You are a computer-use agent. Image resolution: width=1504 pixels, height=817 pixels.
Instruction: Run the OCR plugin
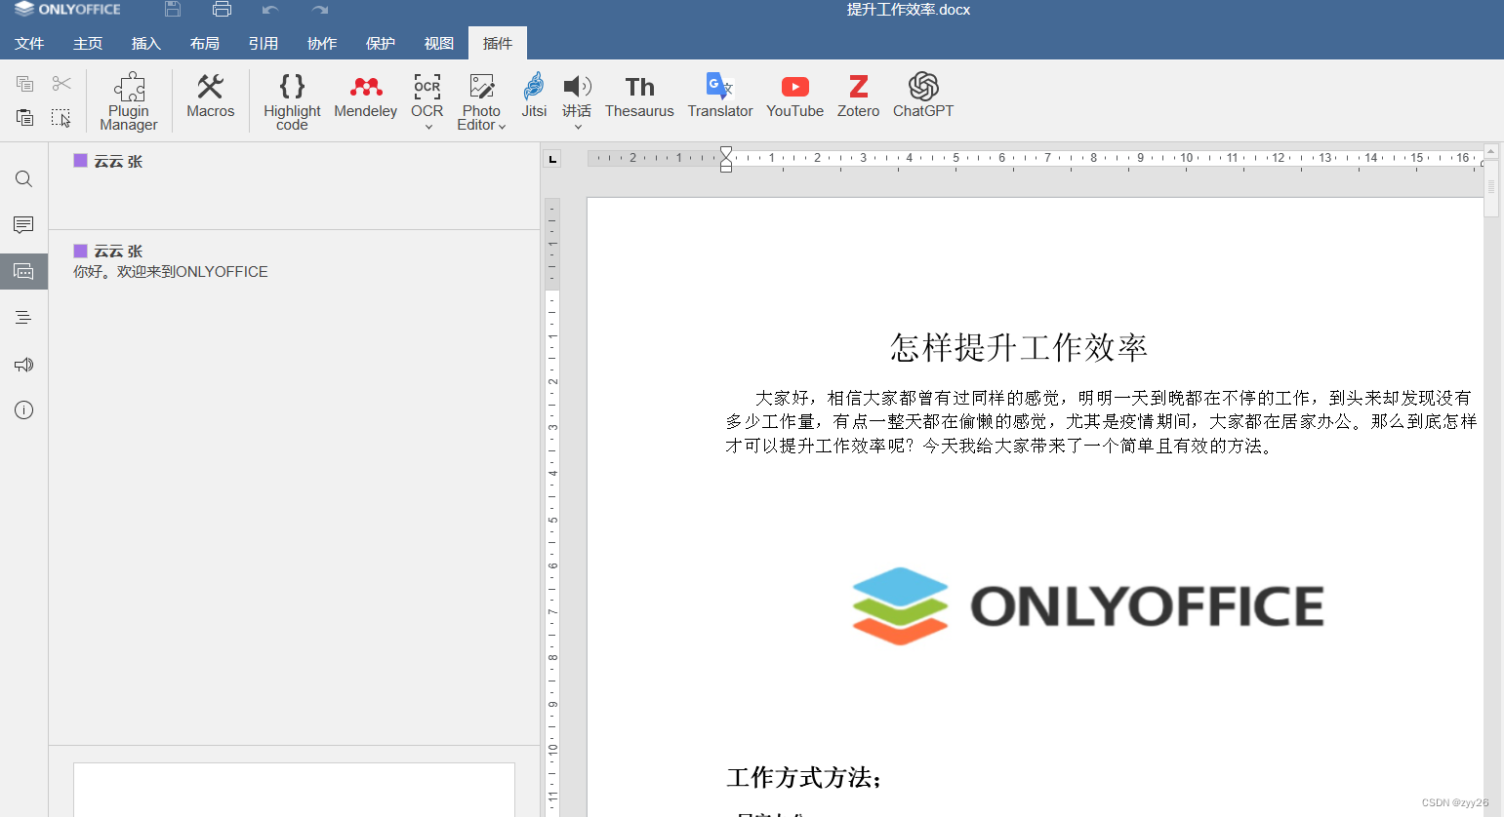(x=427, y=96)
